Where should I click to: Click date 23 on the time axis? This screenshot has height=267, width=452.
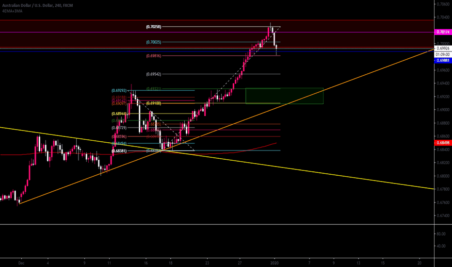207,263
